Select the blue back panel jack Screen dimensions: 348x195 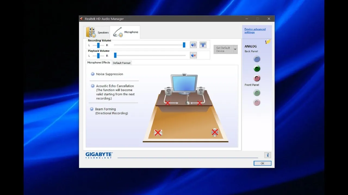tap(257, 59)
